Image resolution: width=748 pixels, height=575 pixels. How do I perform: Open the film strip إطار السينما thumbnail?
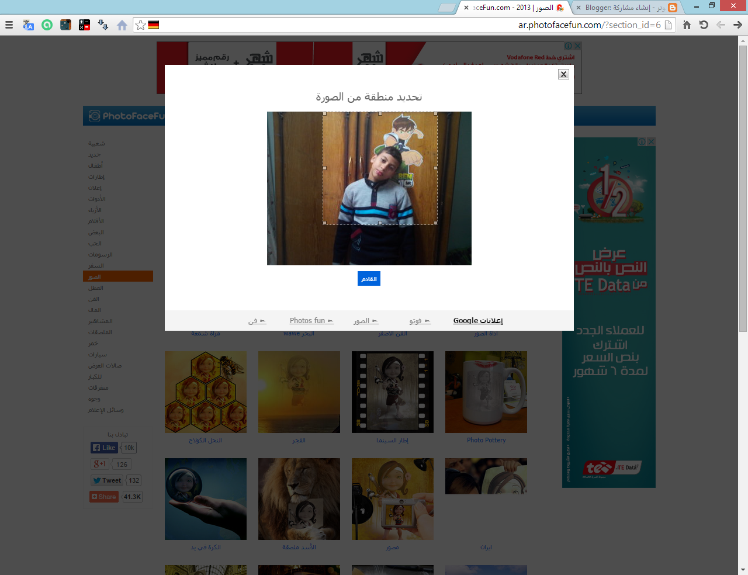point(393,392)
